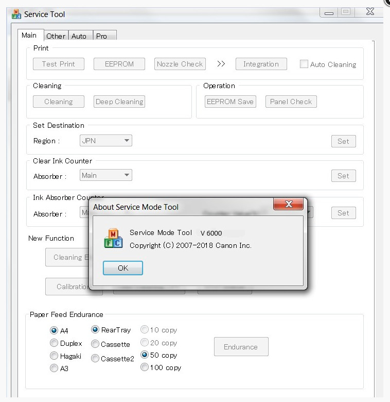Click the Service Tool title bar app icon

16,14
